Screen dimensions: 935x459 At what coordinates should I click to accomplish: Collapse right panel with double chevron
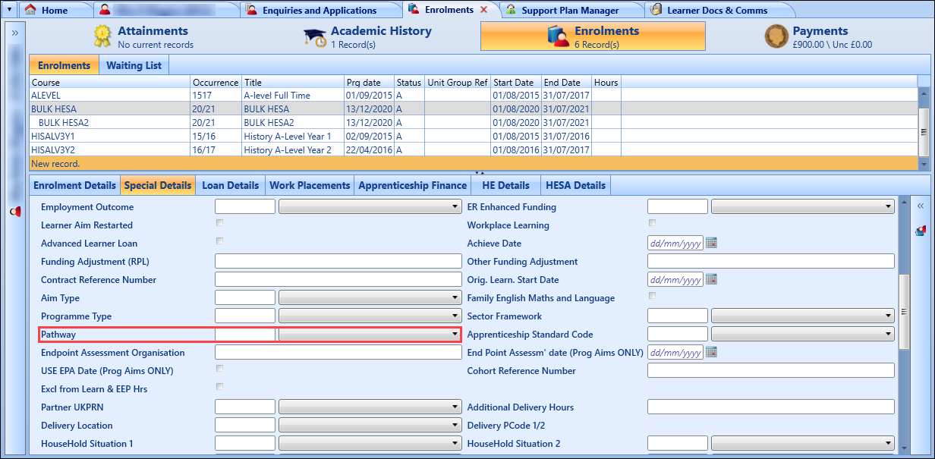tap(921, 206)
